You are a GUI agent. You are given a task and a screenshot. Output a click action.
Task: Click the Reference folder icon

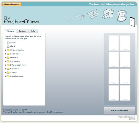[x=8, y=69]
